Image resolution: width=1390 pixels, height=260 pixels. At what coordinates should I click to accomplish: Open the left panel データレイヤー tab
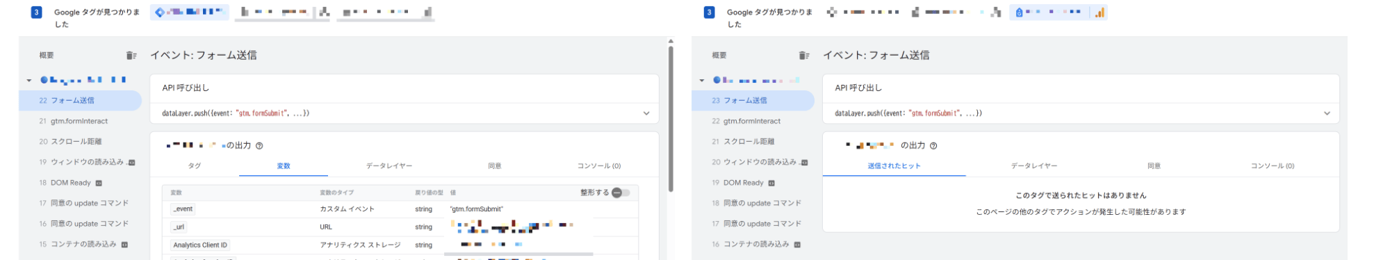click(389, 166)
